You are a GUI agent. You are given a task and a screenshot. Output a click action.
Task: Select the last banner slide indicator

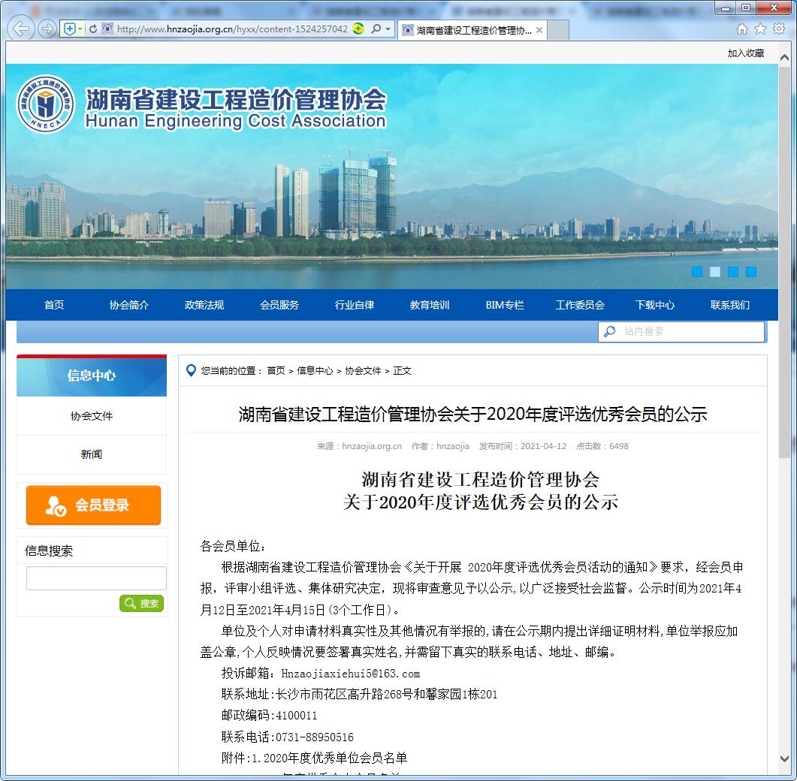(x=751, y=272)
